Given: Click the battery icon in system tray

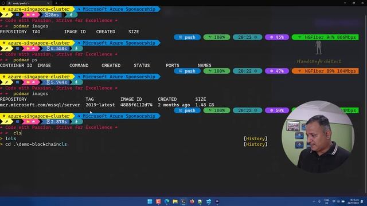Looking at the screenshot, I should (343, 201).
